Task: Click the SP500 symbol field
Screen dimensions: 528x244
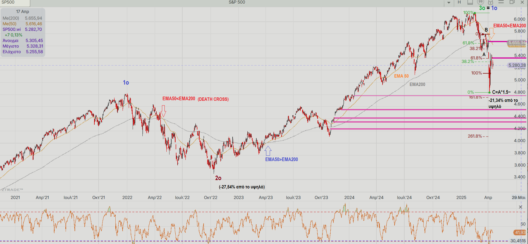Action: 15,3
